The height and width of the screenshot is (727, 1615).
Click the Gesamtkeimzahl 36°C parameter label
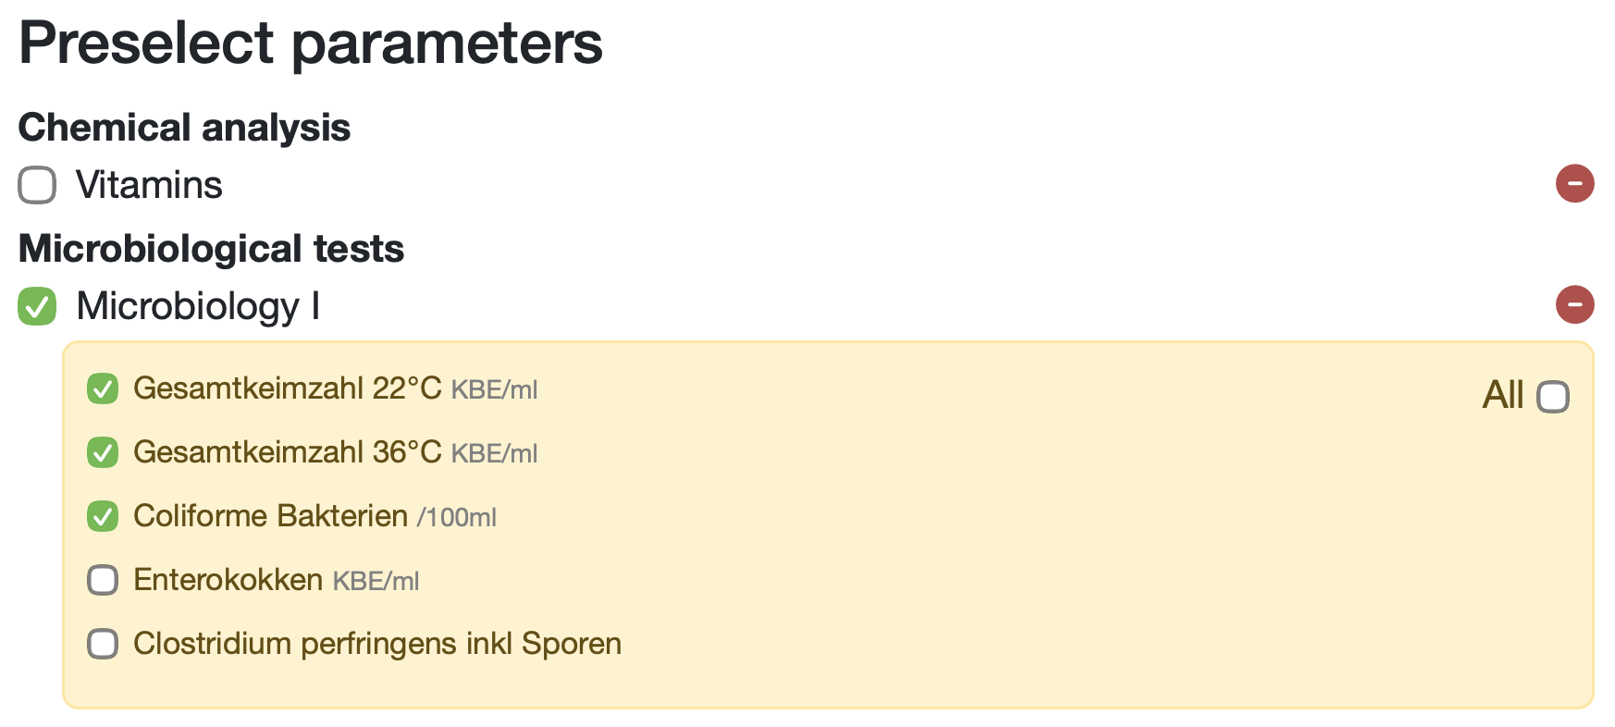[287, 452]
